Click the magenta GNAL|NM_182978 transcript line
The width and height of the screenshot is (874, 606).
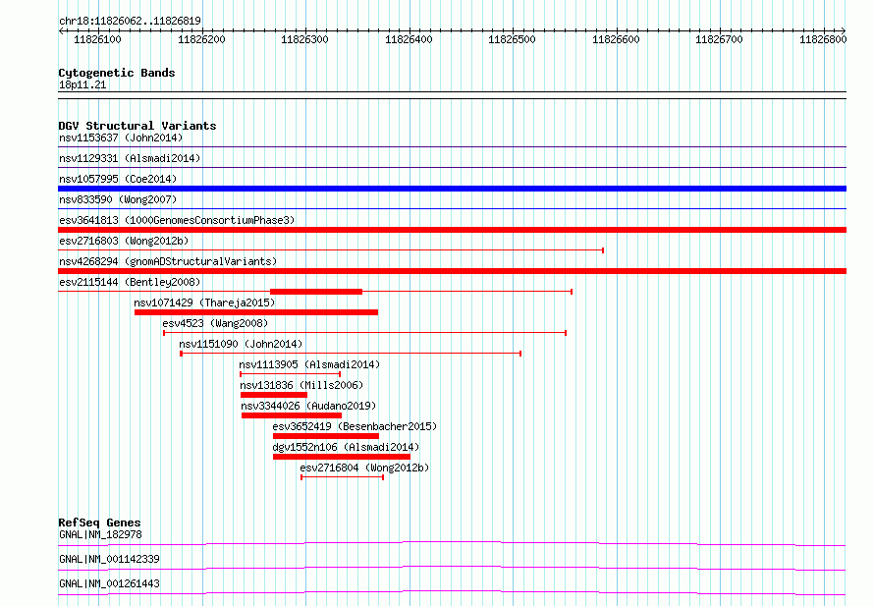(452, 543)
